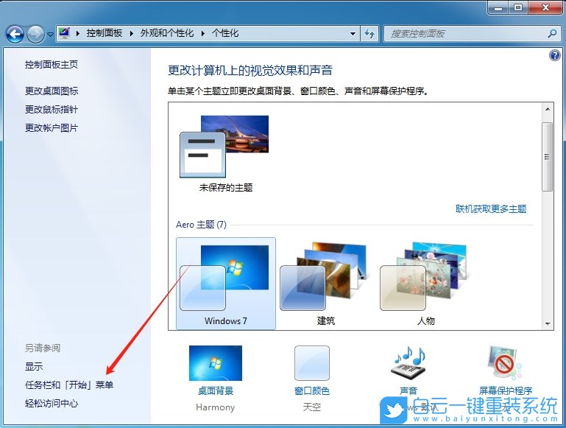Minimize the Personalization window
The width and height of the screenshot is (566, 428).
(x=498, y=7)
